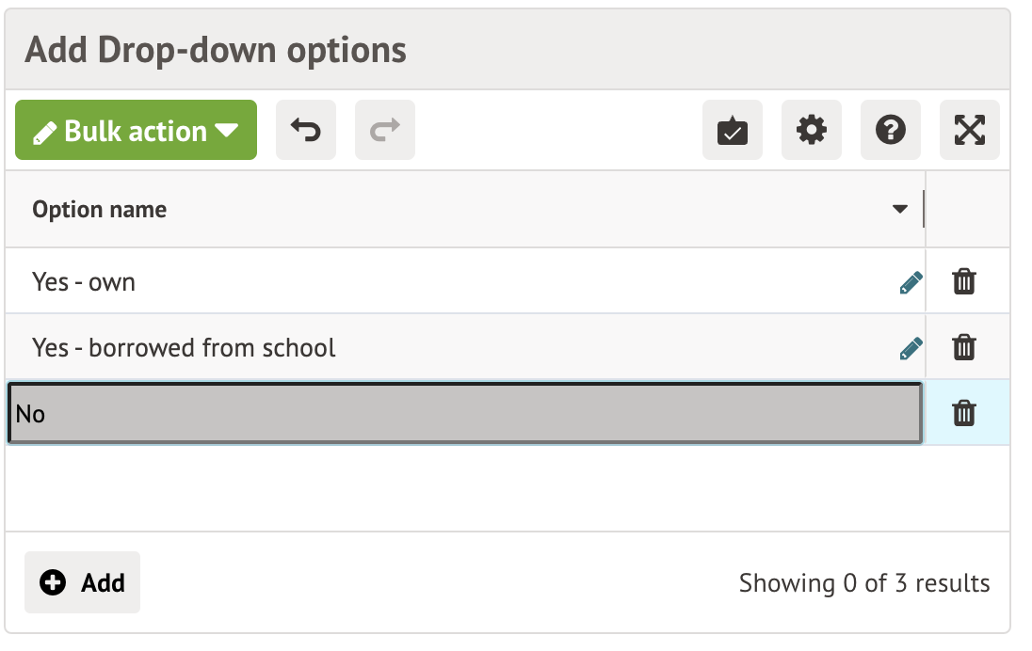The image size is (1032, 651).
Task: Toggle fullscreen with the expand icon
Action: tap(969, 131)
